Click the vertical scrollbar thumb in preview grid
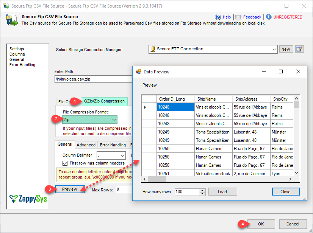 297,105
